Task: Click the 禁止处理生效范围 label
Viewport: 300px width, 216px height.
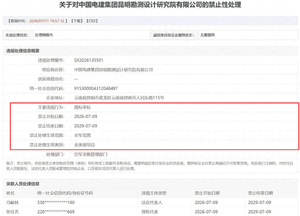Action: pos(47,135)
